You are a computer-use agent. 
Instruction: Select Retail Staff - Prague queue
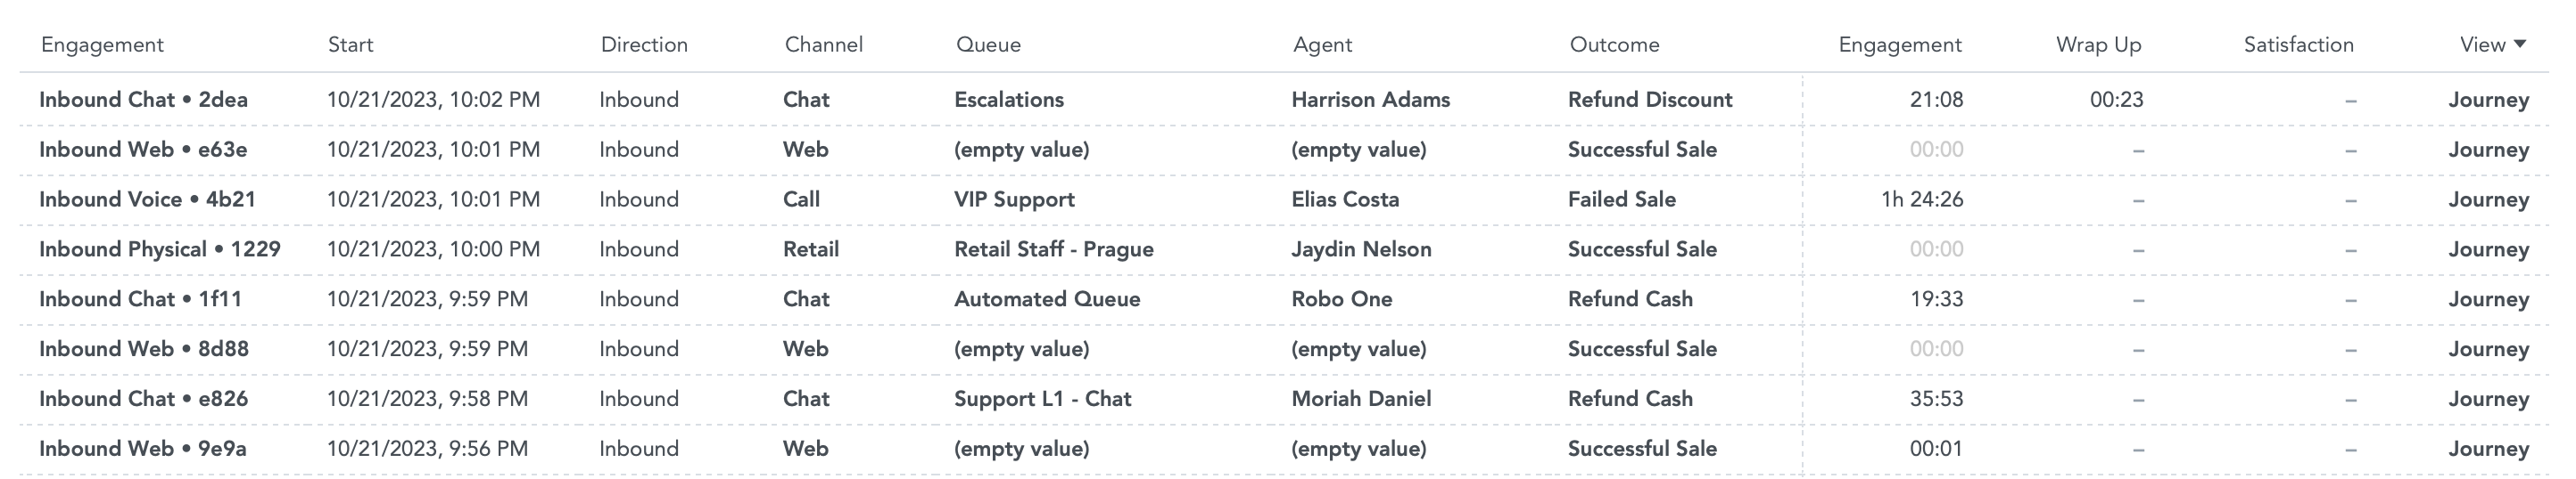coord(1054,249)
